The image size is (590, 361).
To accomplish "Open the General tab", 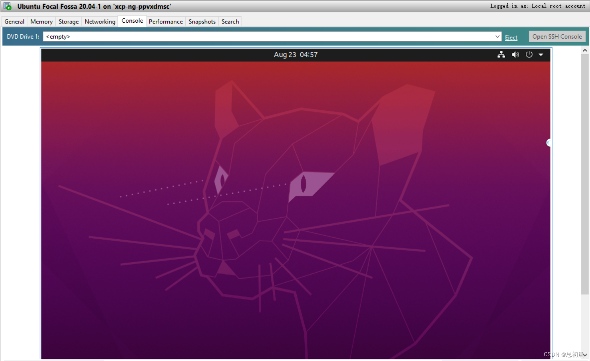I will tap(14, 21).
